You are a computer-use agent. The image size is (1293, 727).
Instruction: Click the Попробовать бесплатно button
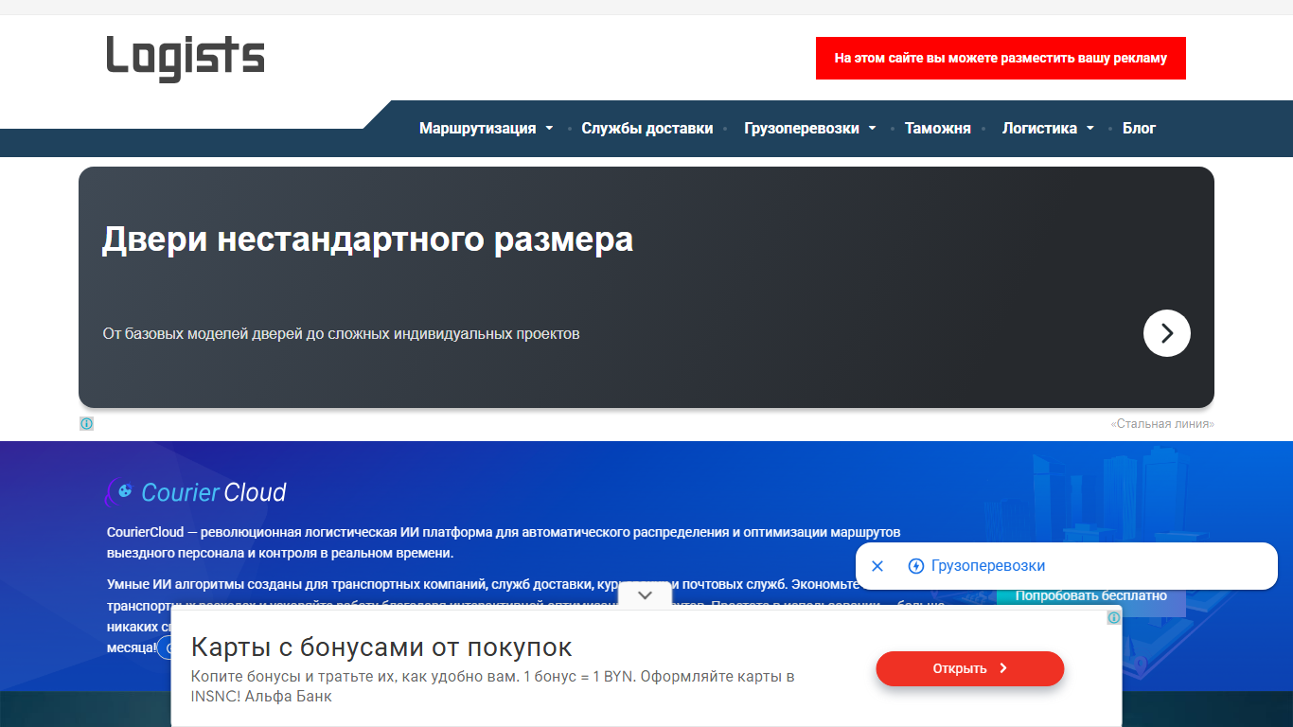click(x=1090, y=598)
